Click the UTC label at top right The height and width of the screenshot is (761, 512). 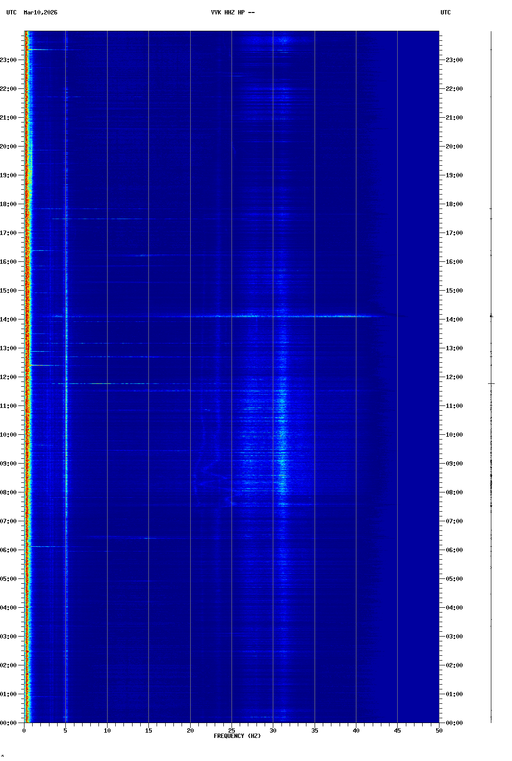tap(445, 12)
